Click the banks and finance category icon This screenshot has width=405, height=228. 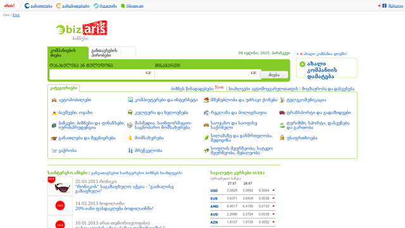(54, 125)
